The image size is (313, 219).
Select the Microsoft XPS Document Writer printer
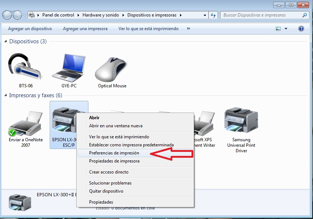[205, 129]
